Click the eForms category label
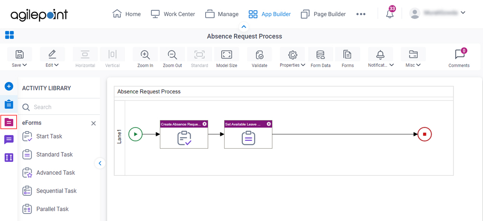 [32, 123]
